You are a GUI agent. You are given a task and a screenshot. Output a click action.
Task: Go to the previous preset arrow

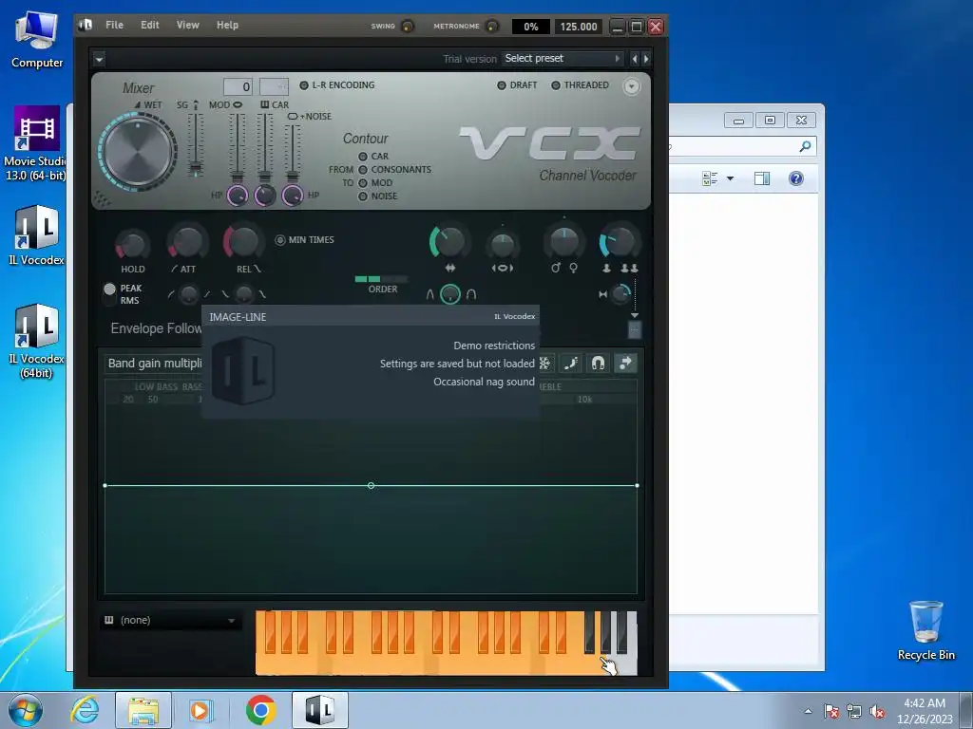coord(634,59)
